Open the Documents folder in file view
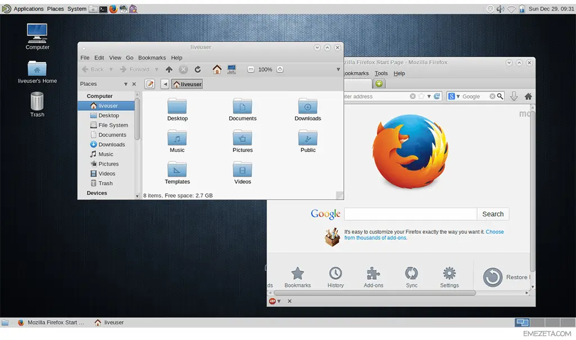Viewport: 576px width, 340px height. click(242, 110)
